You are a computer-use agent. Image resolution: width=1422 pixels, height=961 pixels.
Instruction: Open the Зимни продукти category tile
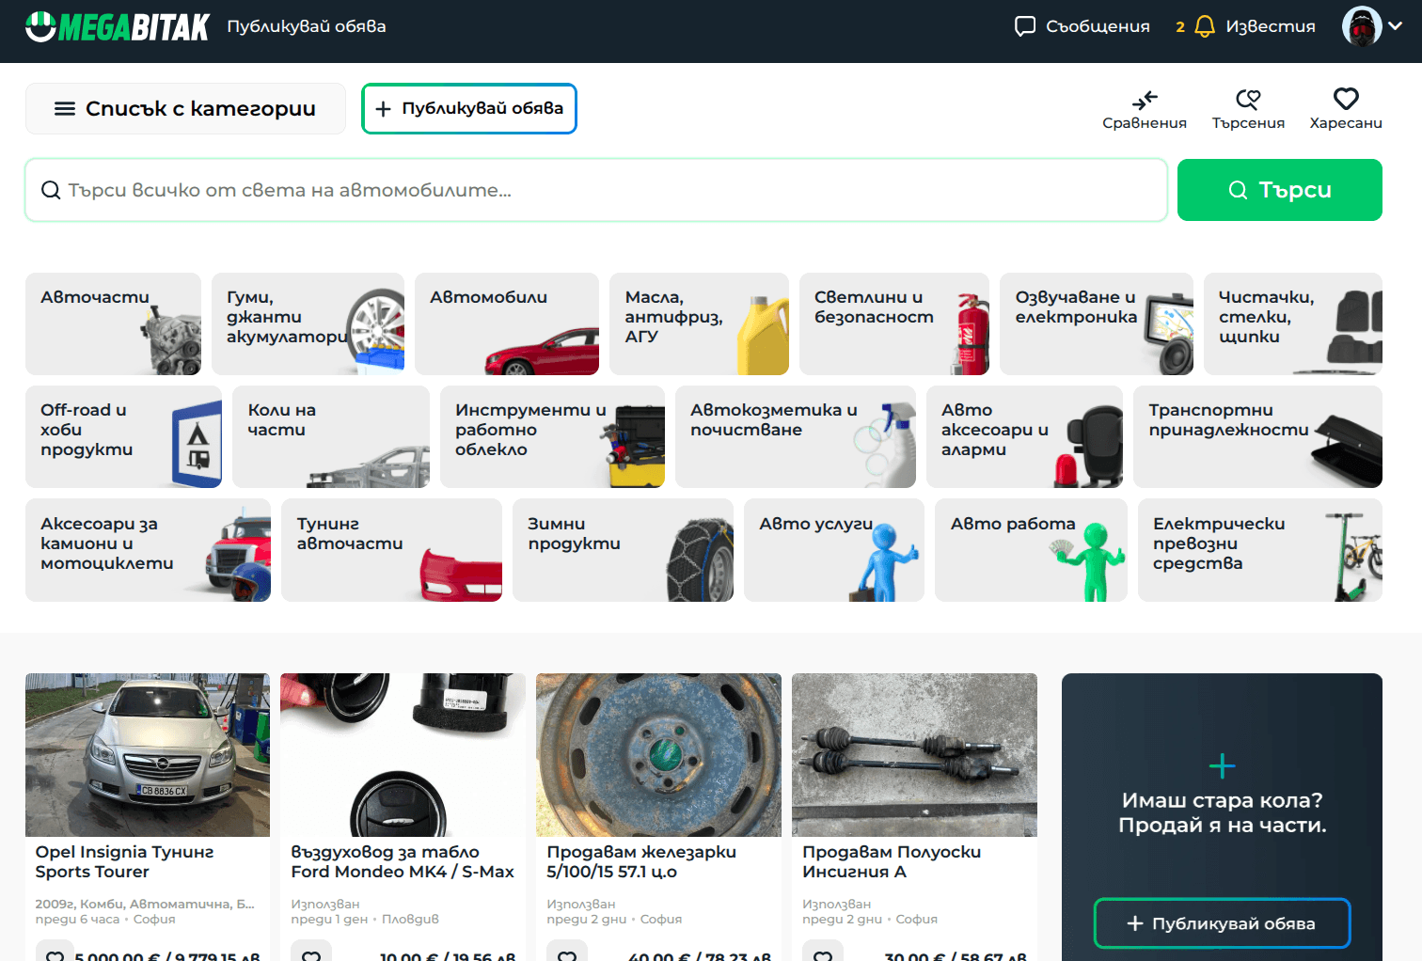(623, 550)
